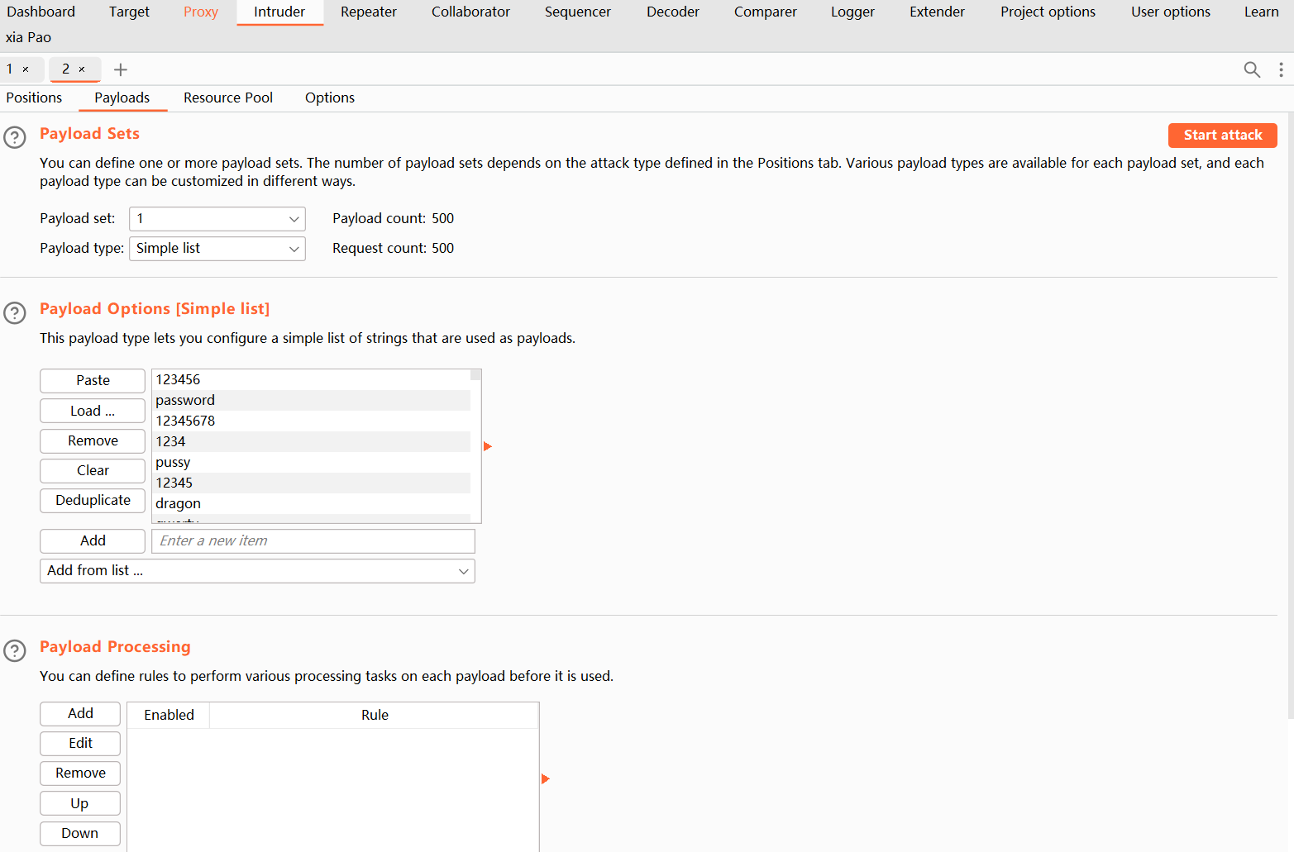Move processing rule Up
The image size is (1294, 852).
80,803
